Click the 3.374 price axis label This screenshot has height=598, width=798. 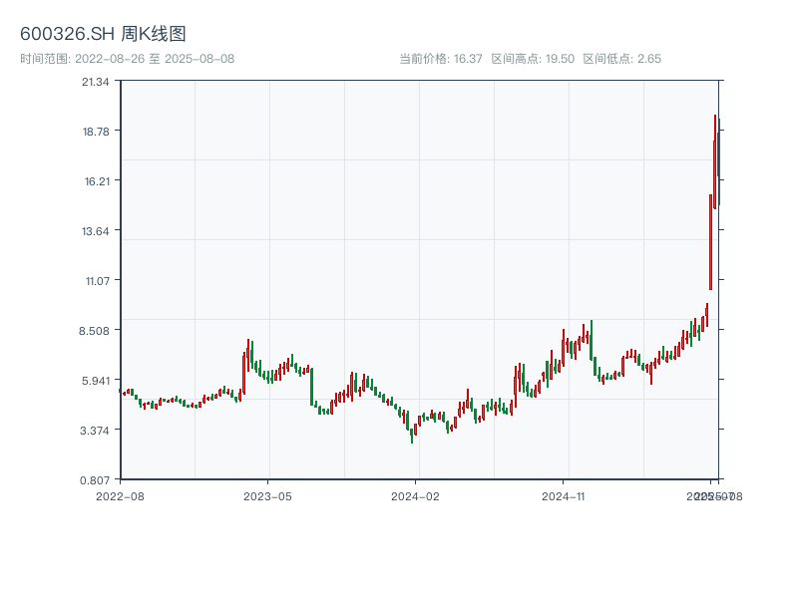coord(96,430)
